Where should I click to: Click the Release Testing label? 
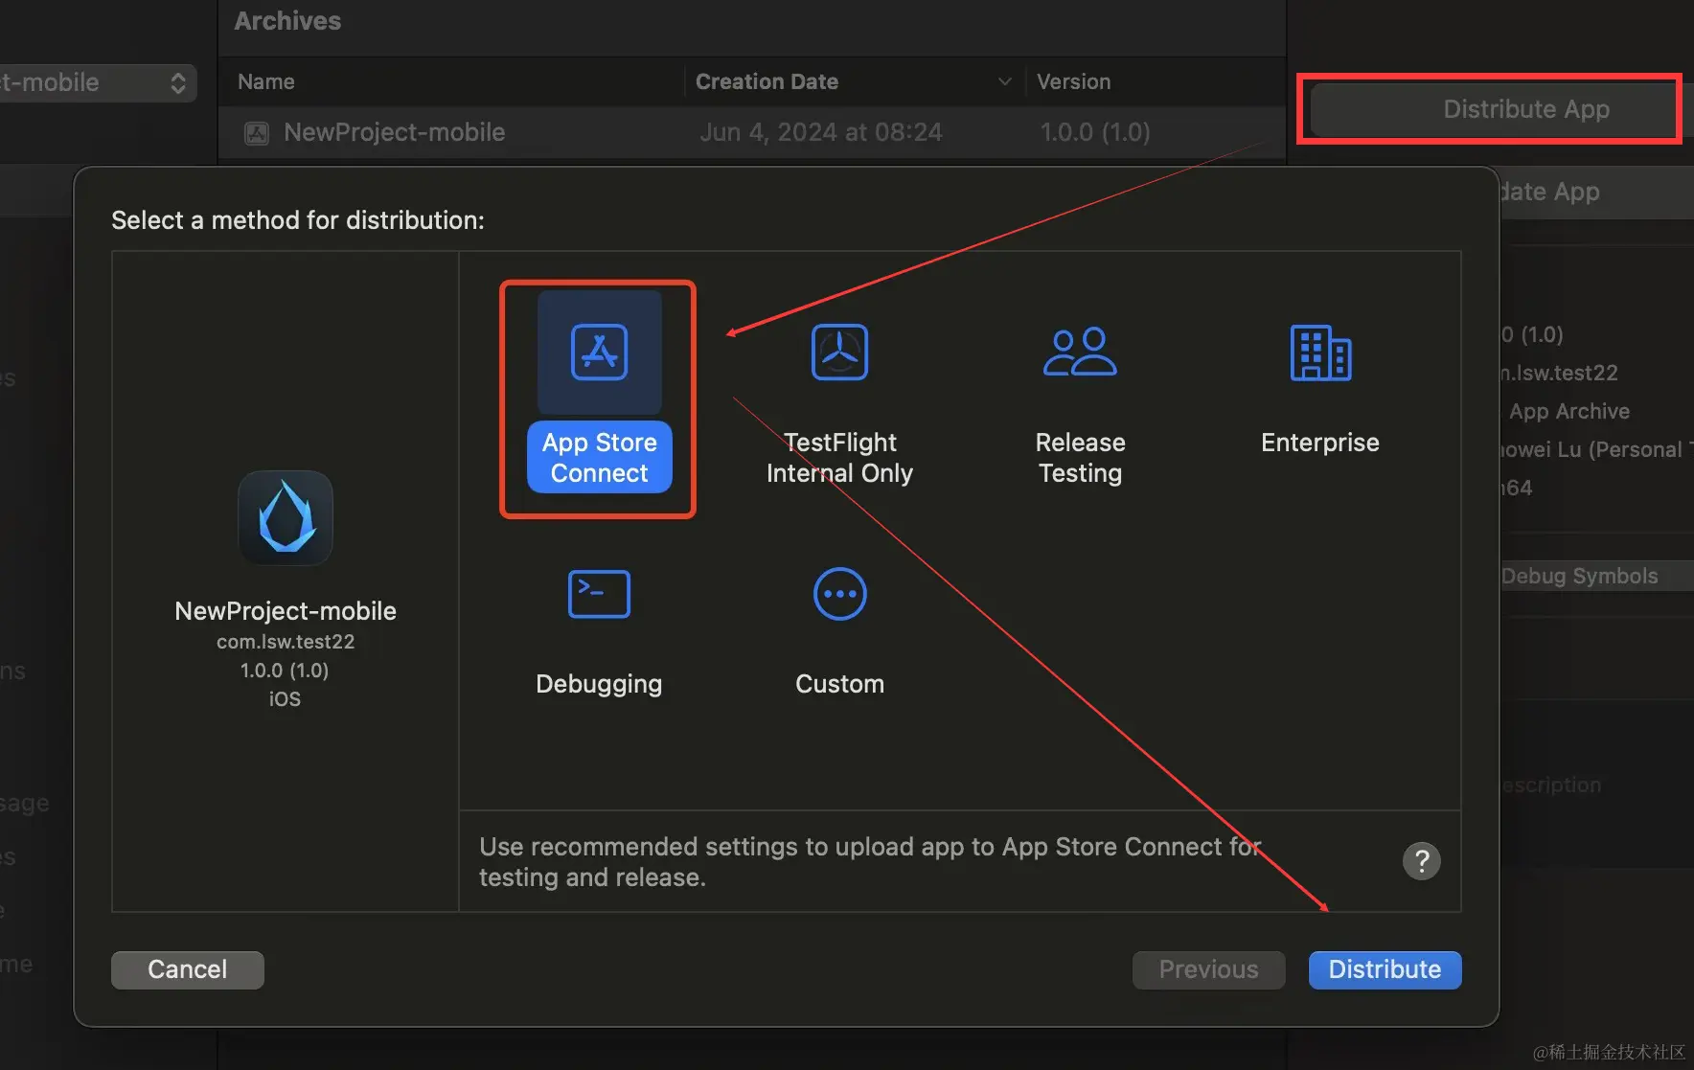[1080, 457]
